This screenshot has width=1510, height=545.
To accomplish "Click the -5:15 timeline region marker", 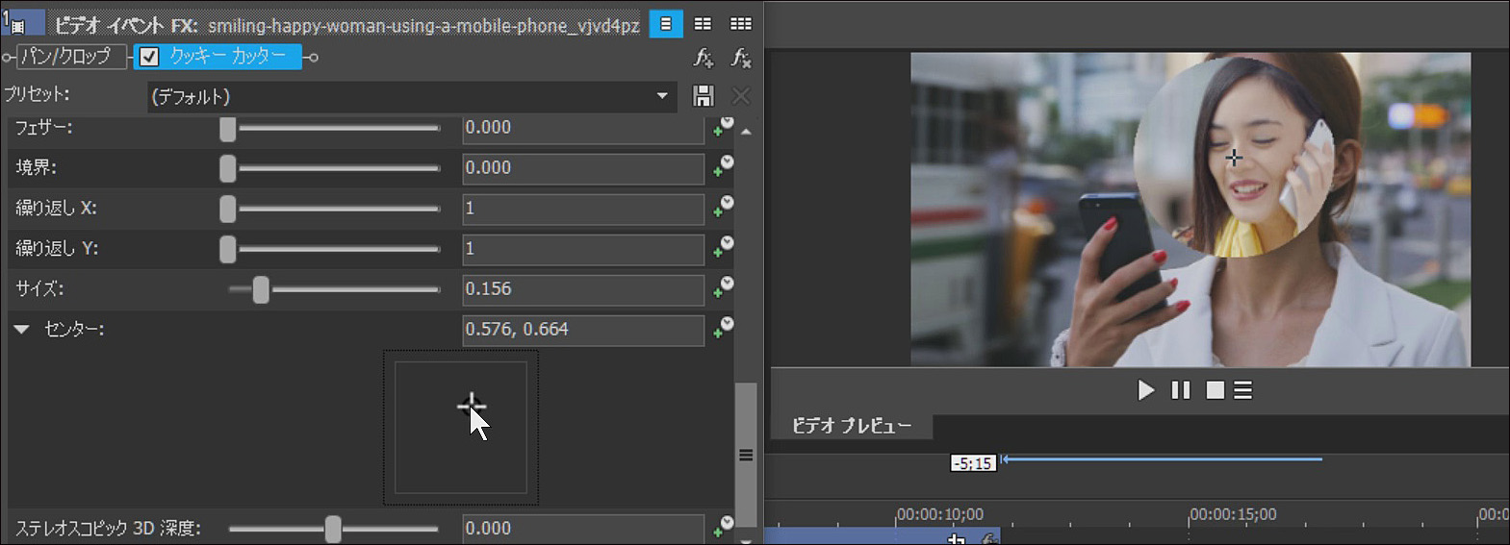I will [x=973, y=463].
